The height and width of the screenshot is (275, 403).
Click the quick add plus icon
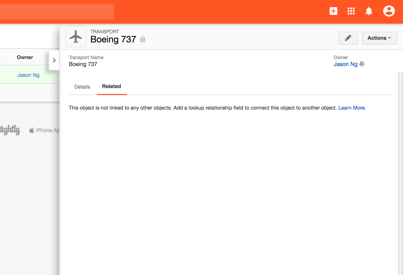pos(333,11)
